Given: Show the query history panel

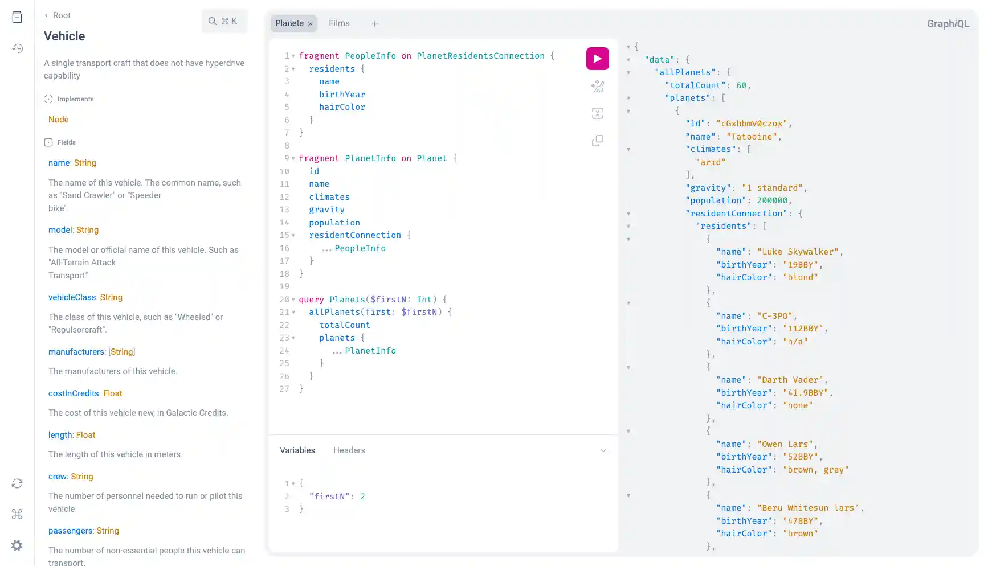Looking at the screenshot, I should (17, 48).
